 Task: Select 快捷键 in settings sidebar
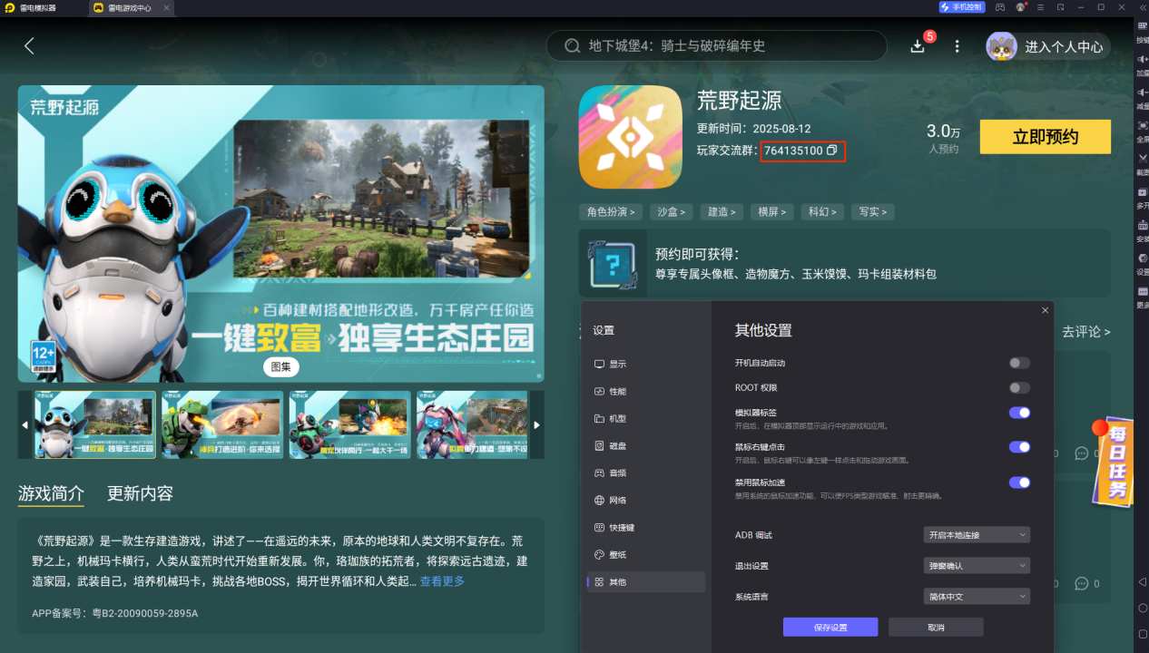click(645, 527)
